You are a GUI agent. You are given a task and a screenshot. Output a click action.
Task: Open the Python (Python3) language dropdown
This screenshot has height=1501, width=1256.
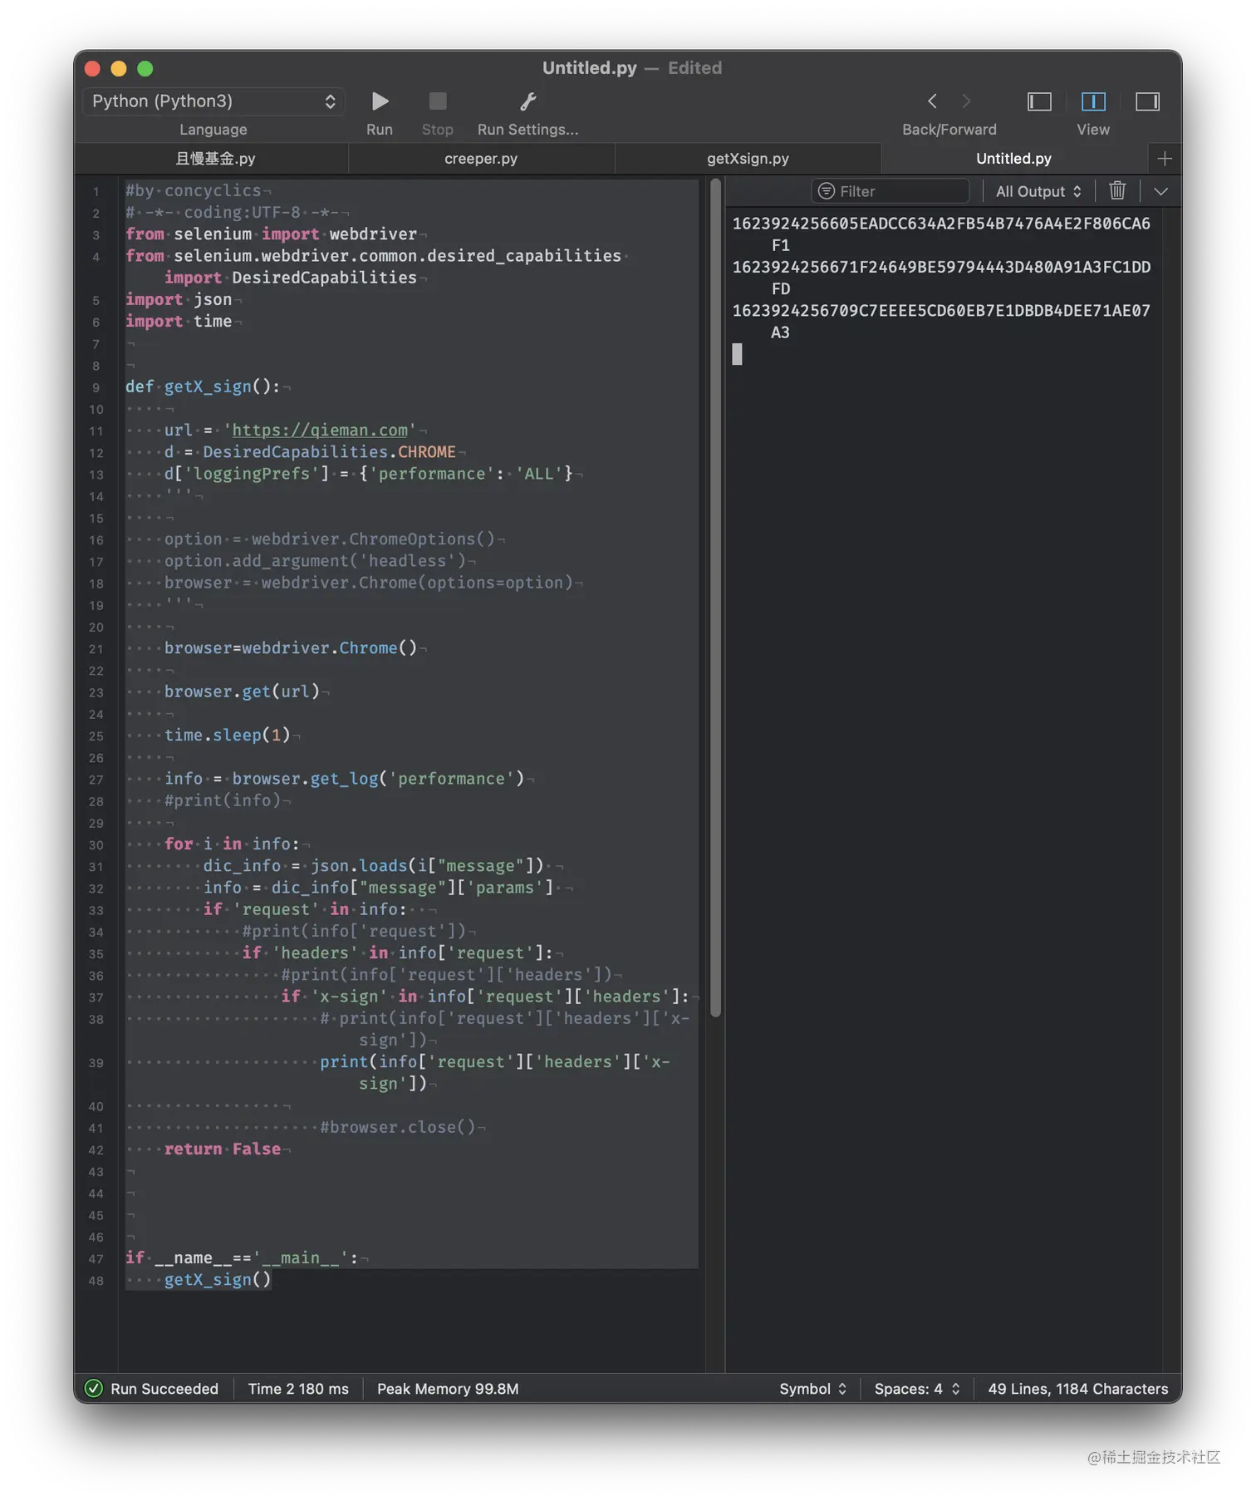pyautogui.click(x=213, y=101)
